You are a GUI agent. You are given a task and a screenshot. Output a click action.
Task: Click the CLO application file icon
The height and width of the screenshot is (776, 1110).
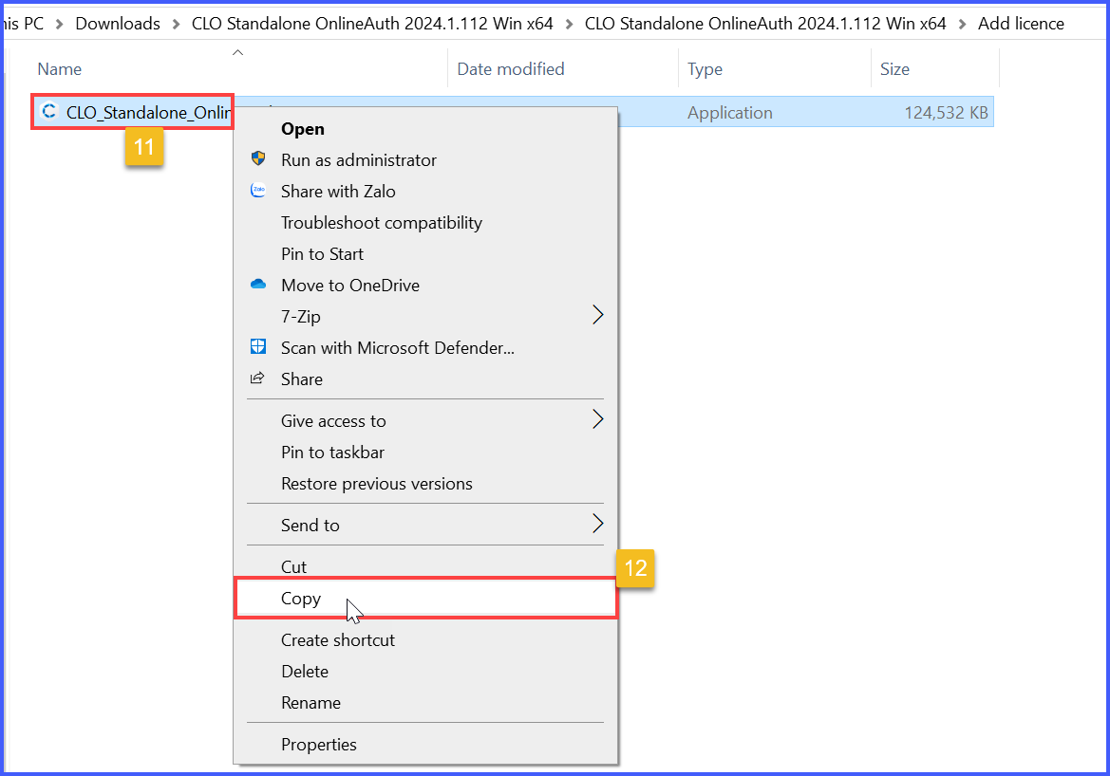(49, 112)
